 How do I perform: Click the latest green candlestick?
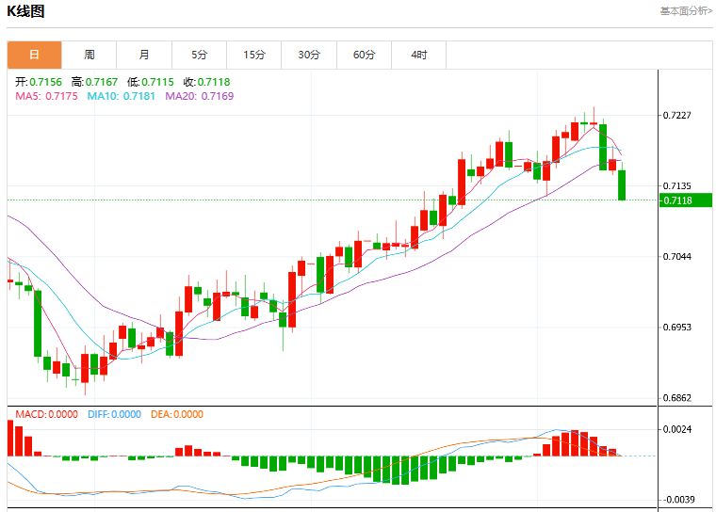pyautogui.click(x=622, y=184)
